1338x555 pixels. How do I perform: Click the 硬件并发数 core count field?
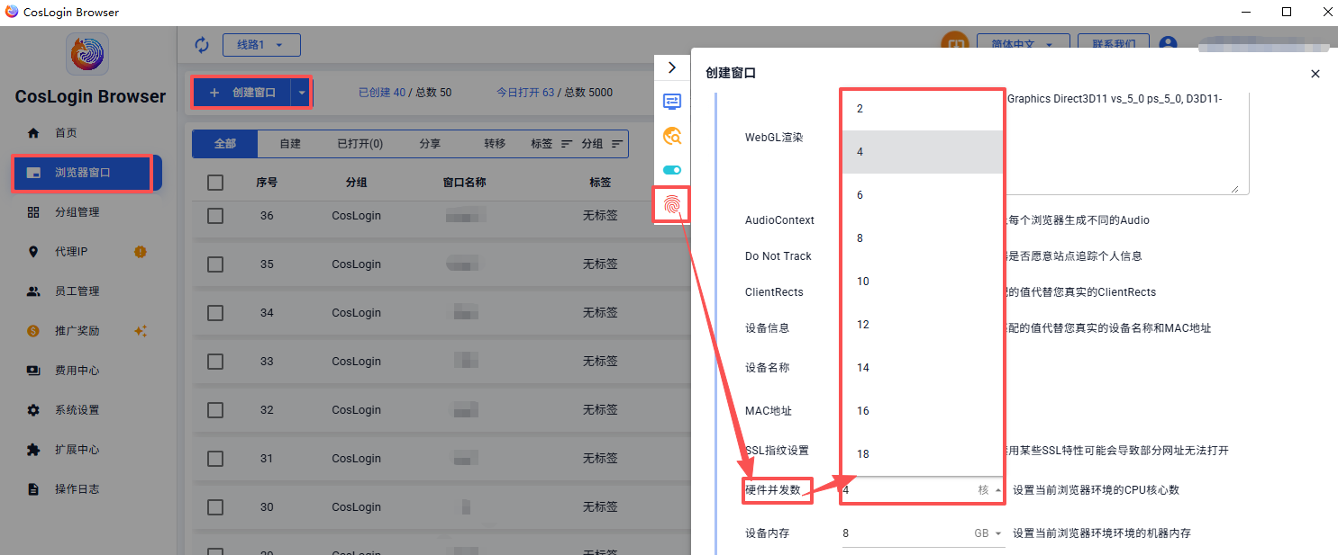click(x=923, y=490)
